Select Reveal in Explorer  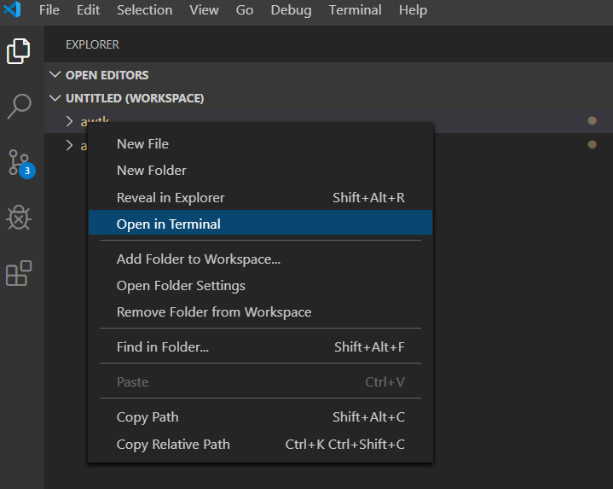point(260,197)
